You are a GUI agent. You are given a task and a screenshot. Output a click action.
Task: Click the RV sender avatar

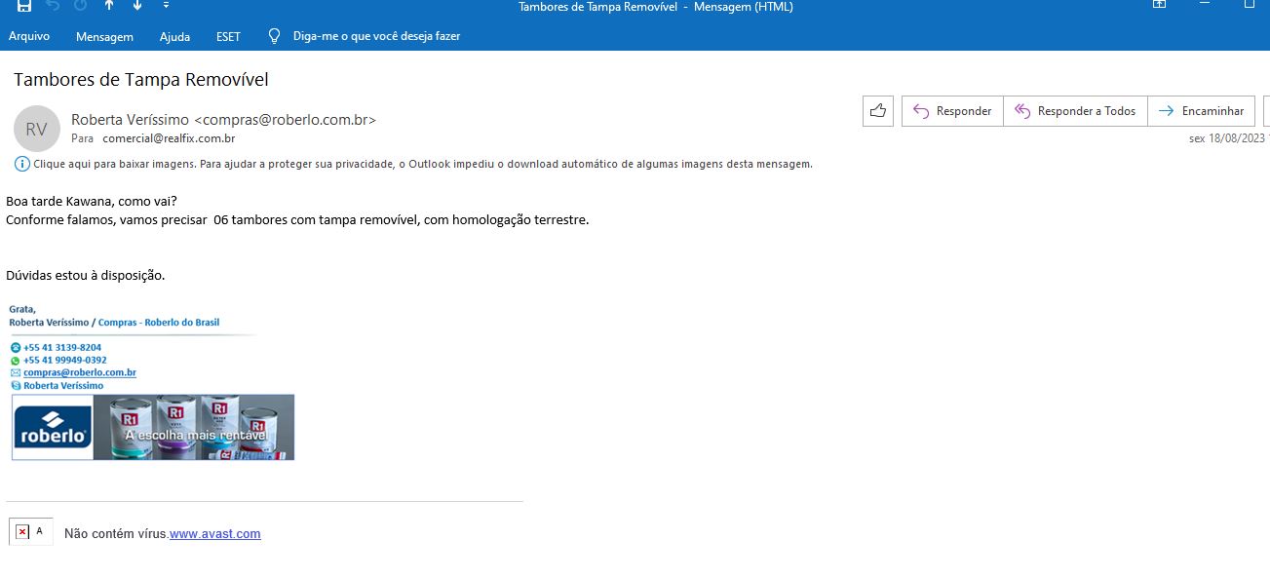(37, 129)
